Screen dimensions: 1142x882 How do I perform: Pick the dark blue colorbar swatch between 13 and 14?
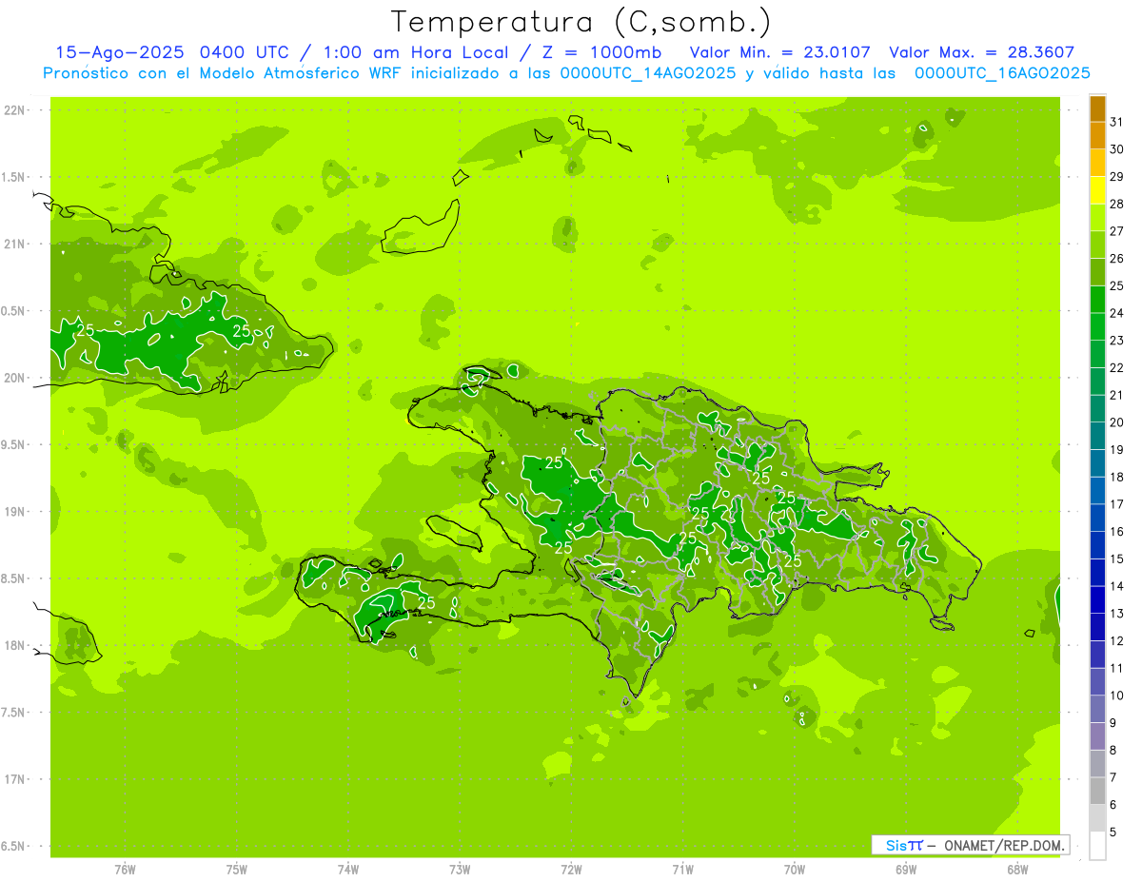1097,600
